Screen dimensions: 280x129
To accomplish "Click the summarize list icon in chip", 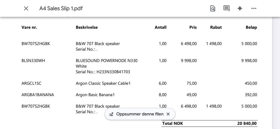I will tap(111, 114).
